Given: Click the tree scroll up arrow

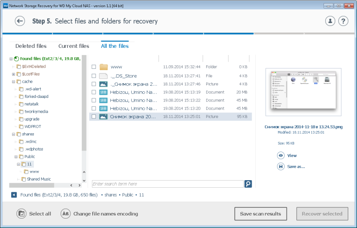Looking at the screenshot, I should pos(84,172).
